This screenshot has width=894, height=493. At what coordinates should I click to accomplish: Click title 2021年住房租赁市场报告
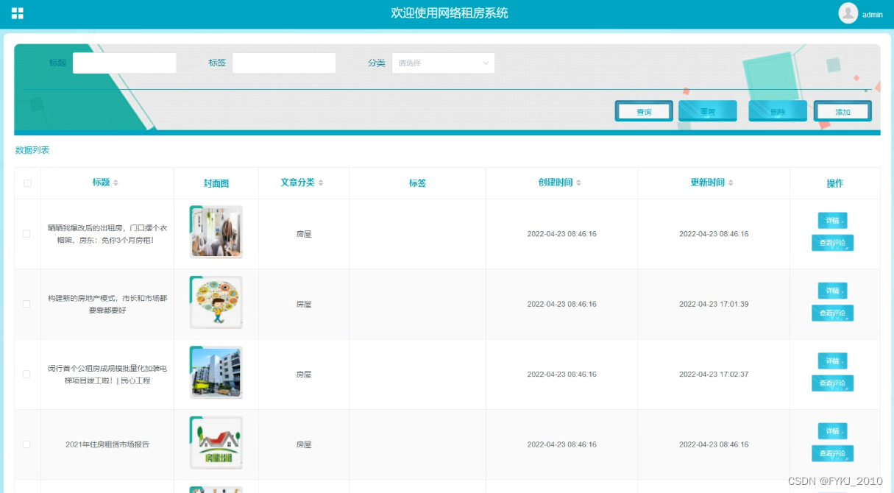click(x=107, y=444)
